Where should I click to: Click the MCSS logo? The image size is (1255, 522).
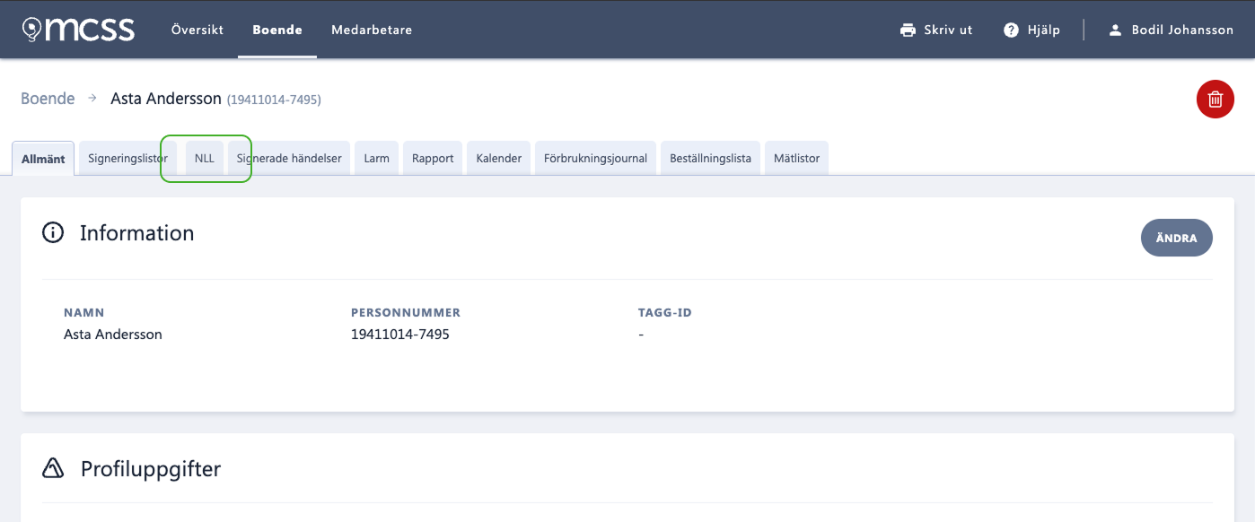78,30
